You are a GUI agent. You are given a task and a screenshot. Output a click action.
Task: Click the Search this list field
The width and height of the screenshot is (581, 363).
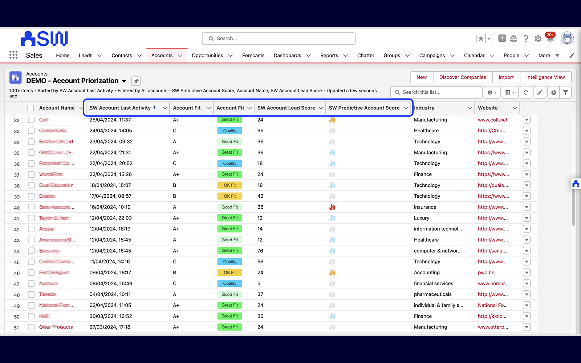point(436,92)
